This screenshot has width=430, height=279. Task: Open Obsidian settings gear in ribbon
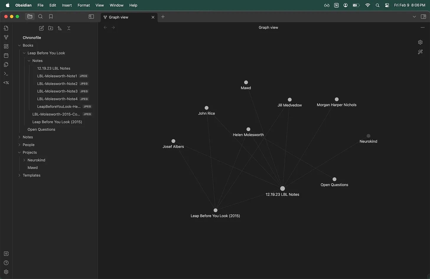(6, 272)
